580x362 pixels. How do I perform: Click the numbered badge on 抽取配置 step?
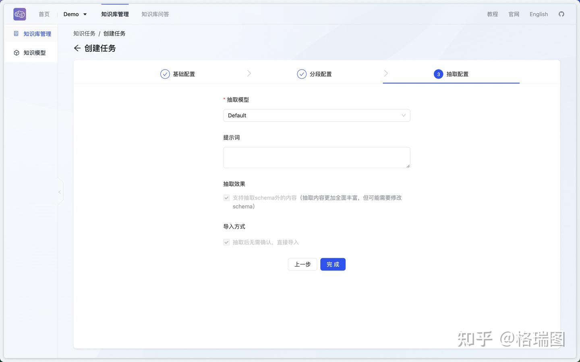[x=438, y=74]
